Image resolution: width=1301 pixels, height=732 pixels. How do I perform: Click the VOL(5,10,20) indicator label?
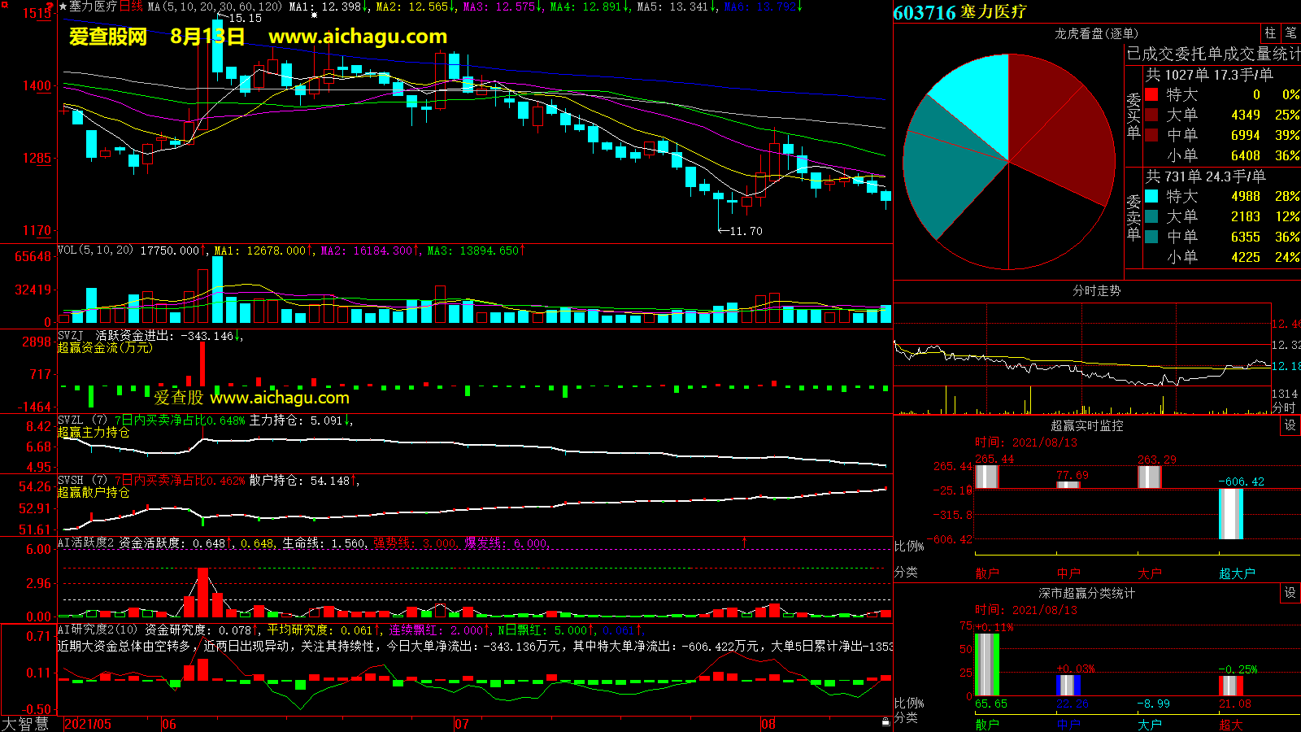click(95, 251)
